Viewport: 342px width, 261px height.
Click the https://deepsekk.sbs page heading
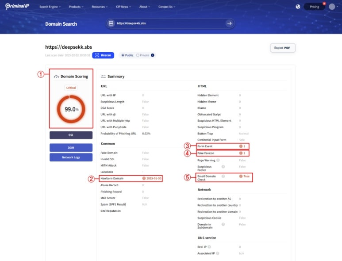click(x=69, y=47)
